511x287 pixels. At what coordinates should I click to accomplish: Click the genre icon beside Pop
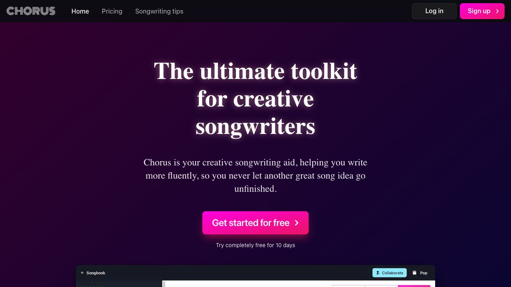point(414,273)
